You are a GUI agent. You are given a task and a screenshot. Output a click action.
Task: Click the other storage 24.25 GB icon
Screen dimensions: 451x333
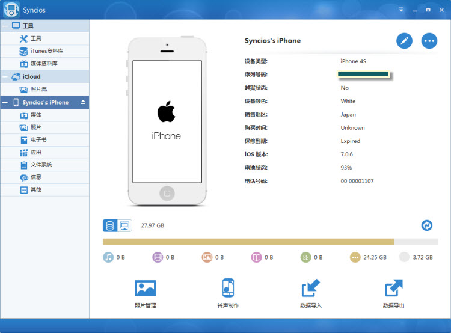pyautogui.click(x=355, y=257)
